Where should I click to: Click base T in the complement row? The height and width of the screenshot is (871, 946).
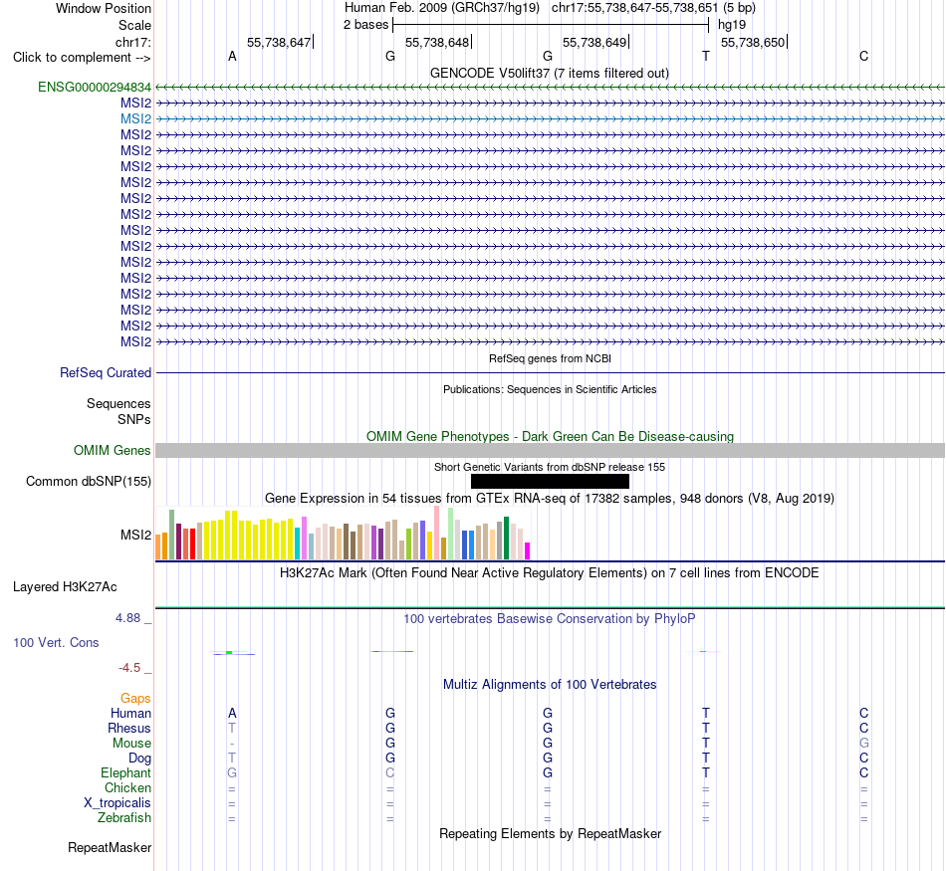pyautogui.click(x=706, y=57)
